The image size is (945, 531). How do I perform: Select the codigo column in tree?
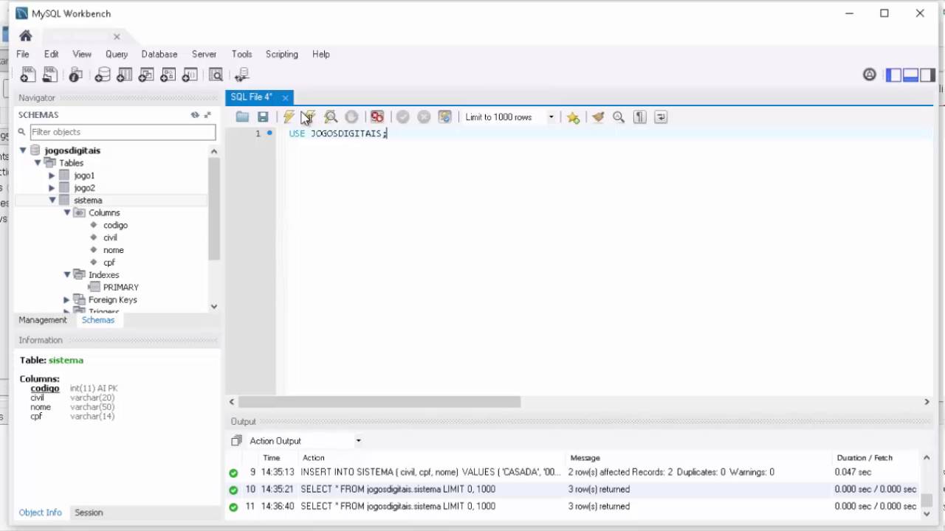[115, 225]
